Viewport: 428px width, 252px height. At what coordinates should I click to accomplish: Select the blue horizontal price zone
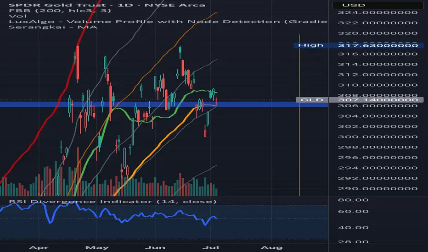pos(164,104)
